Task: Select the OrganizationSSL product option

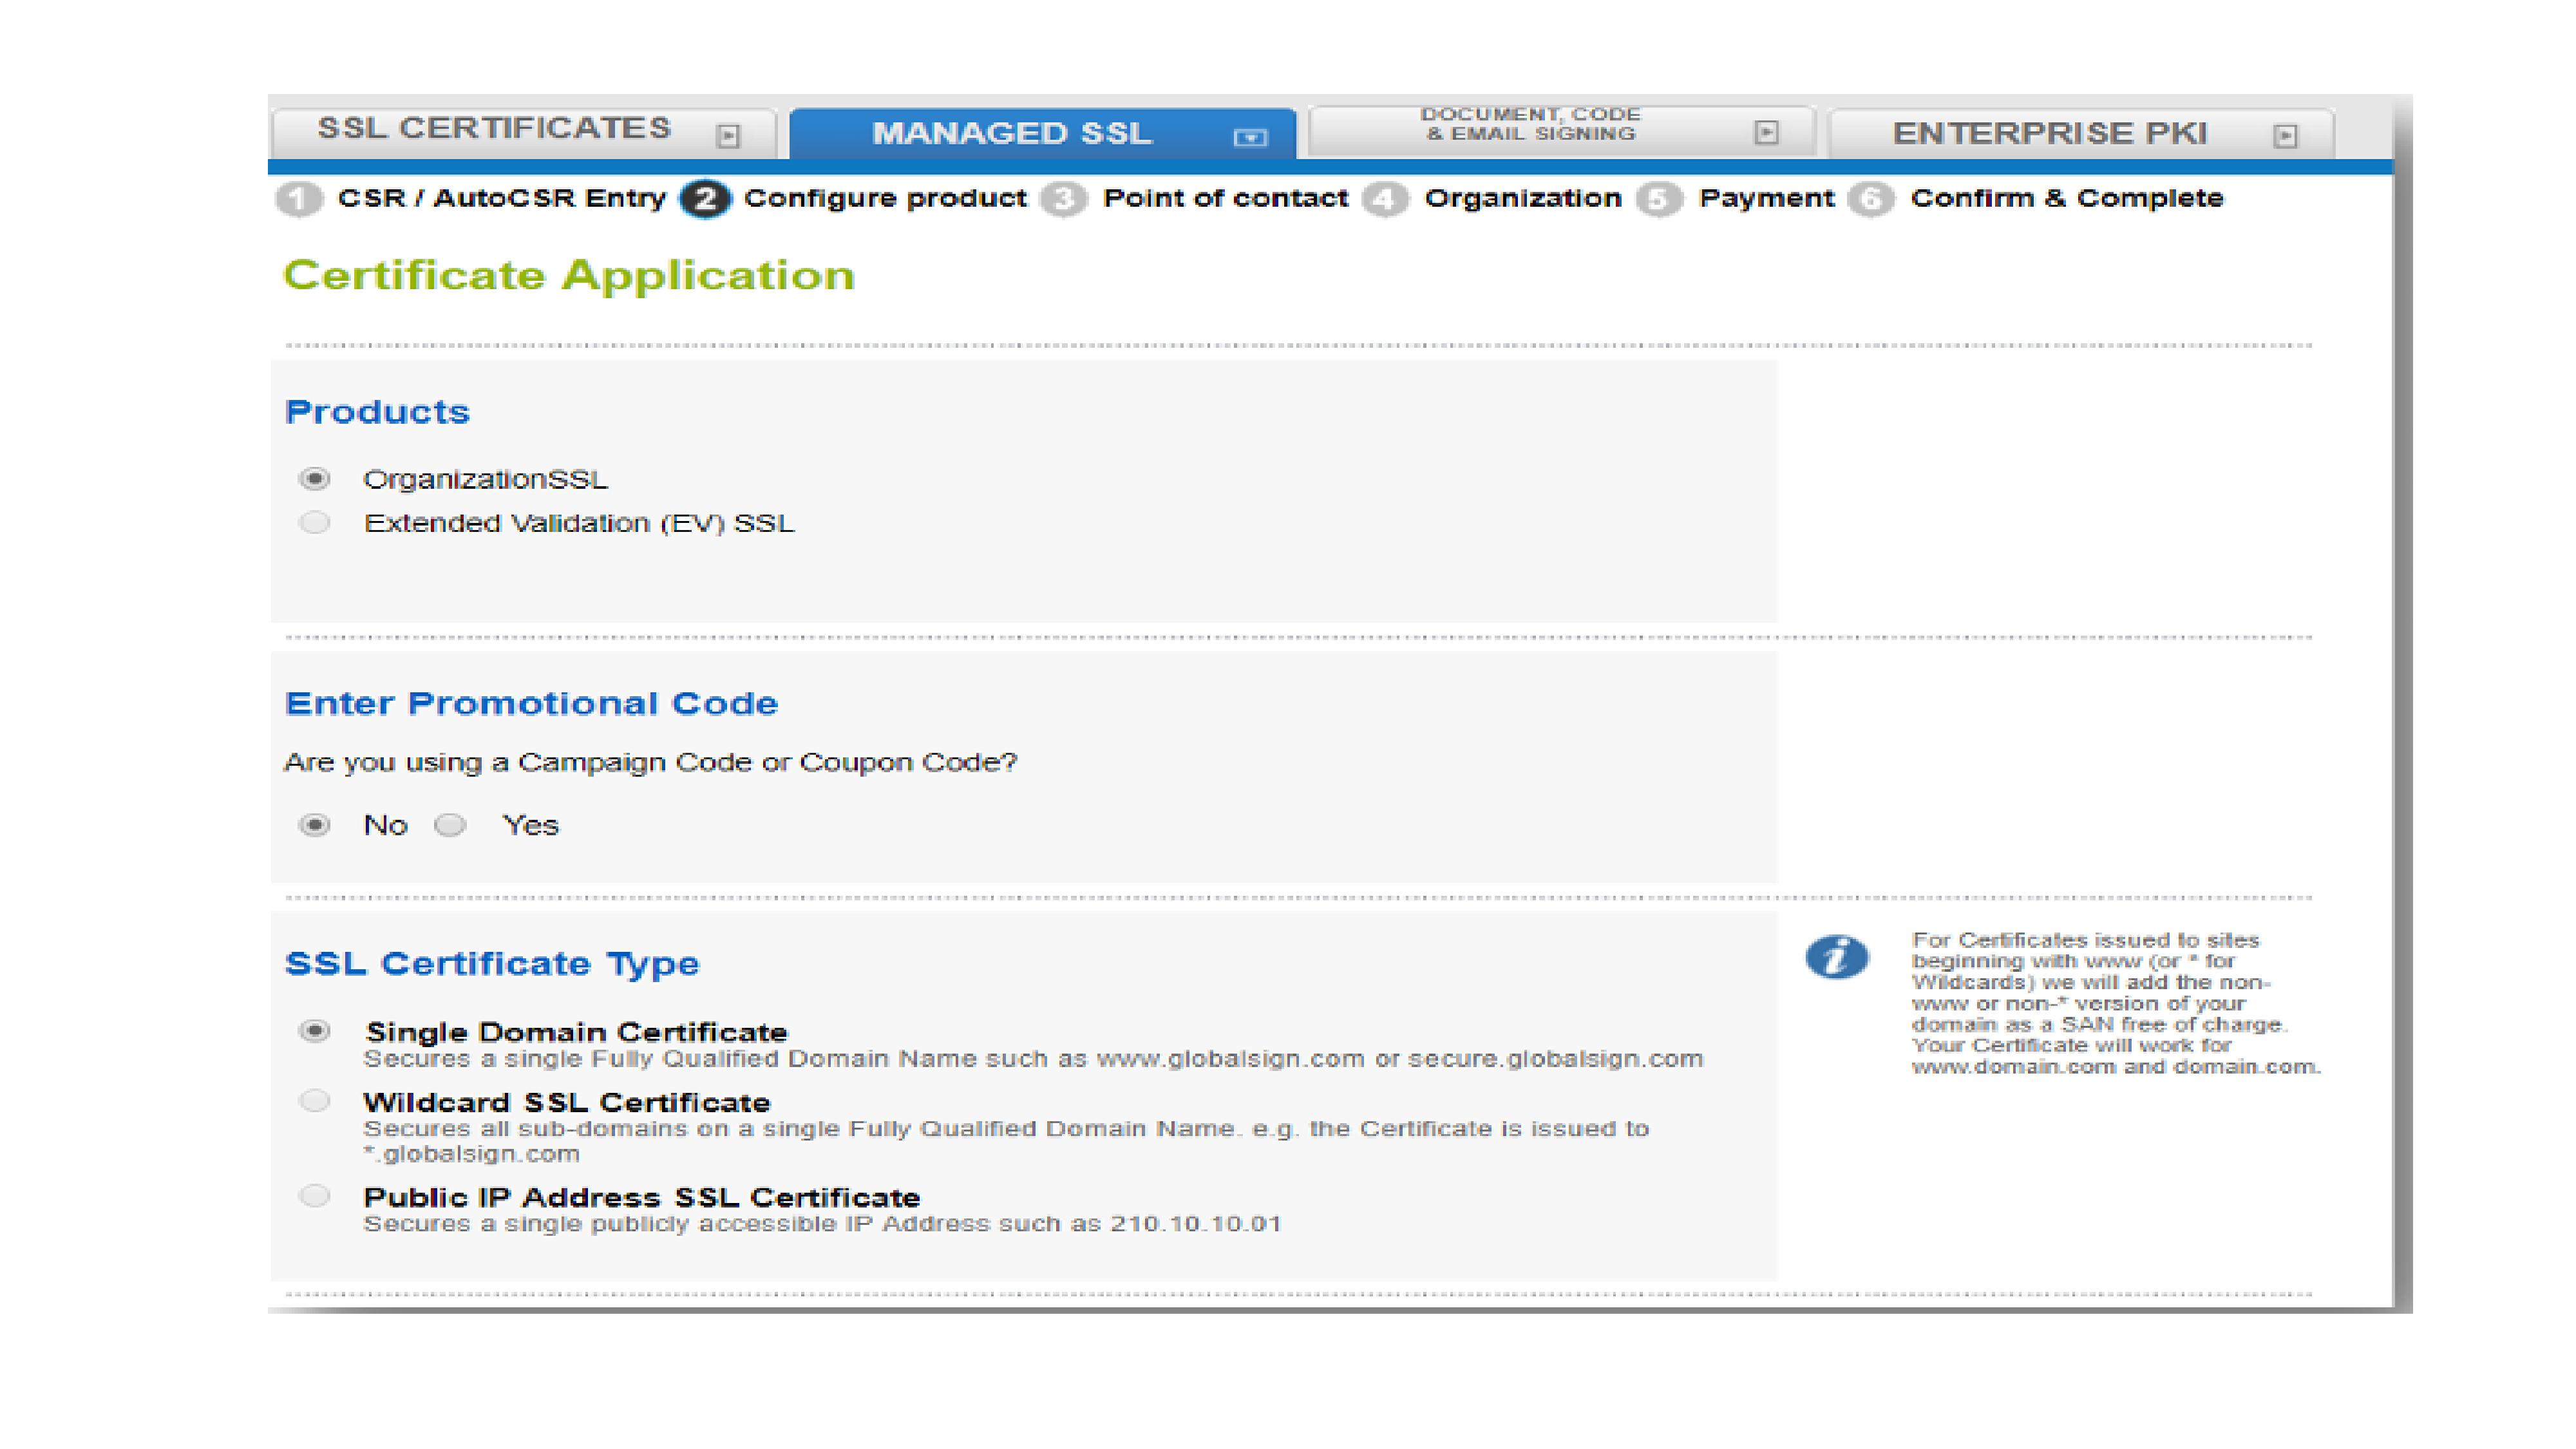Action: tap(314, 479)
